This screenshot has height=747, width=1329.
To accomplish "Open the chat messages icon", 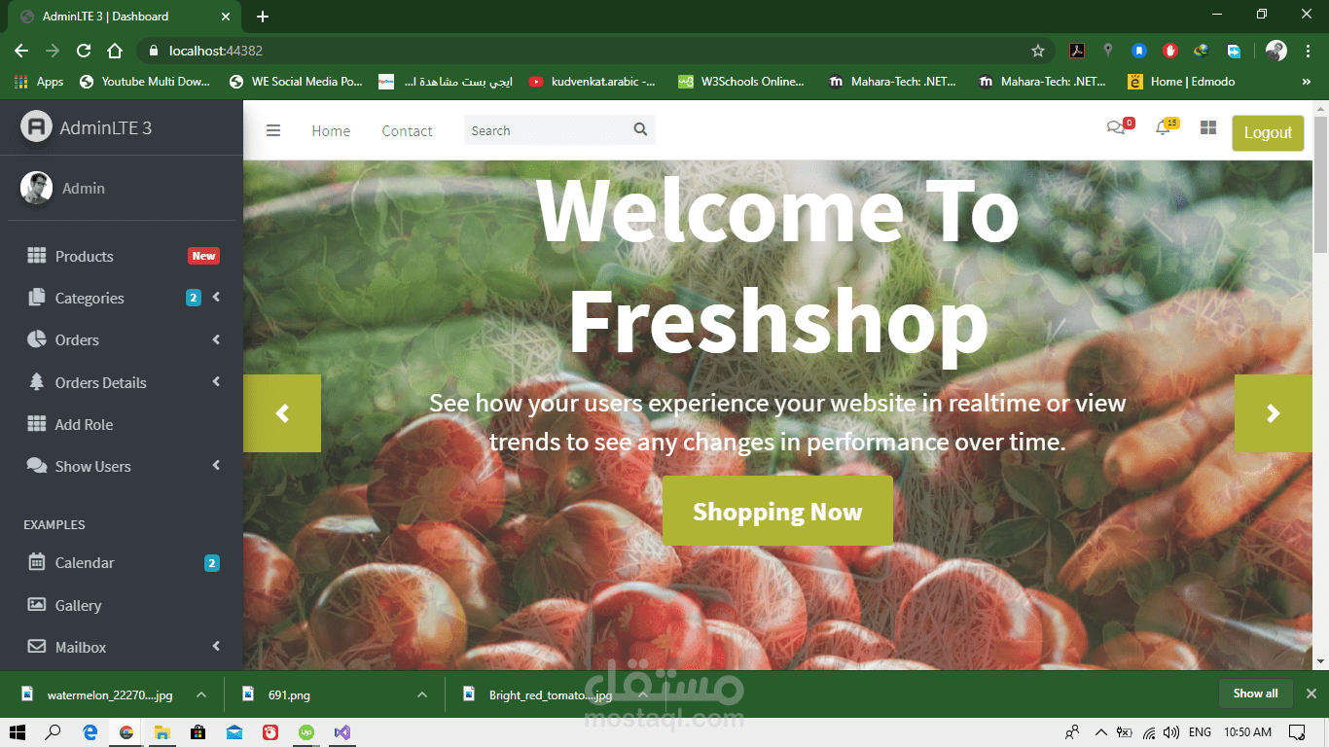I will pos(1116,127).
